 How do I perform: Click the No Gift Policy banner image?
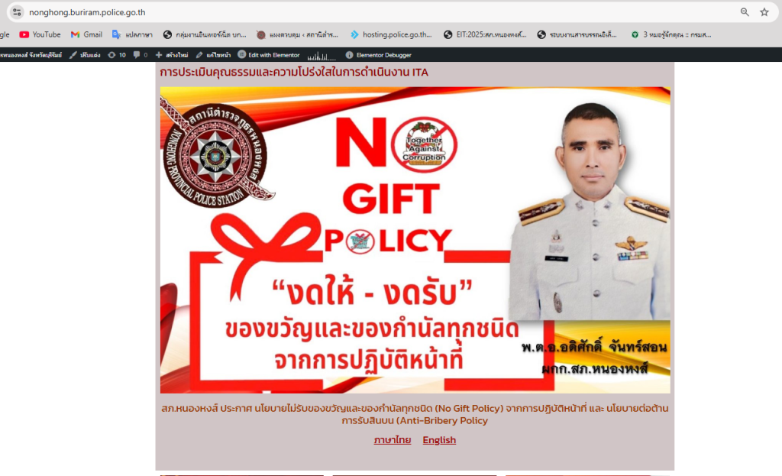[415, 240]
